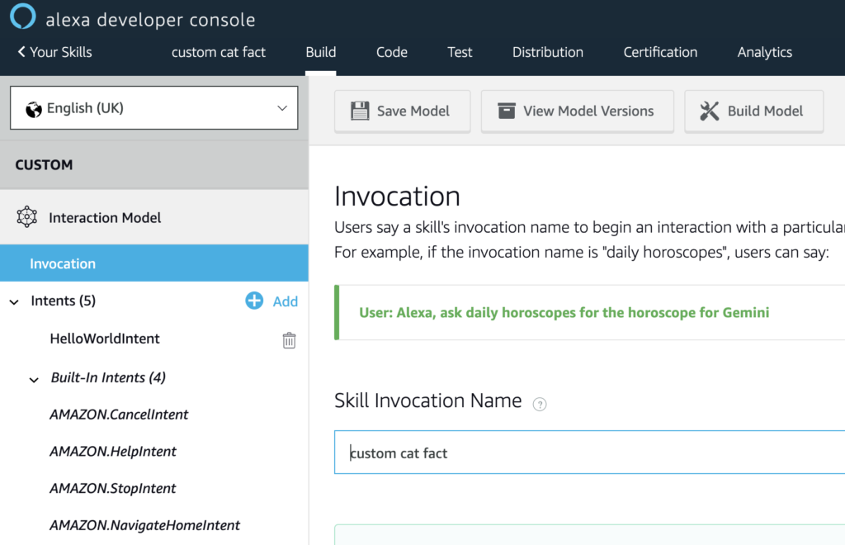
Task: Click the Built-In Intents (4) label
Action: pyautogui.click(x=108, y=377)
